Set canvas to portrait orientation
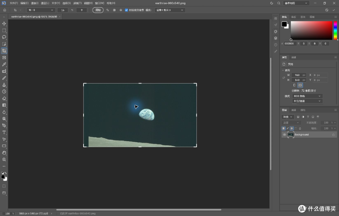This screenshot has height=216, width=339. (294, 85)
